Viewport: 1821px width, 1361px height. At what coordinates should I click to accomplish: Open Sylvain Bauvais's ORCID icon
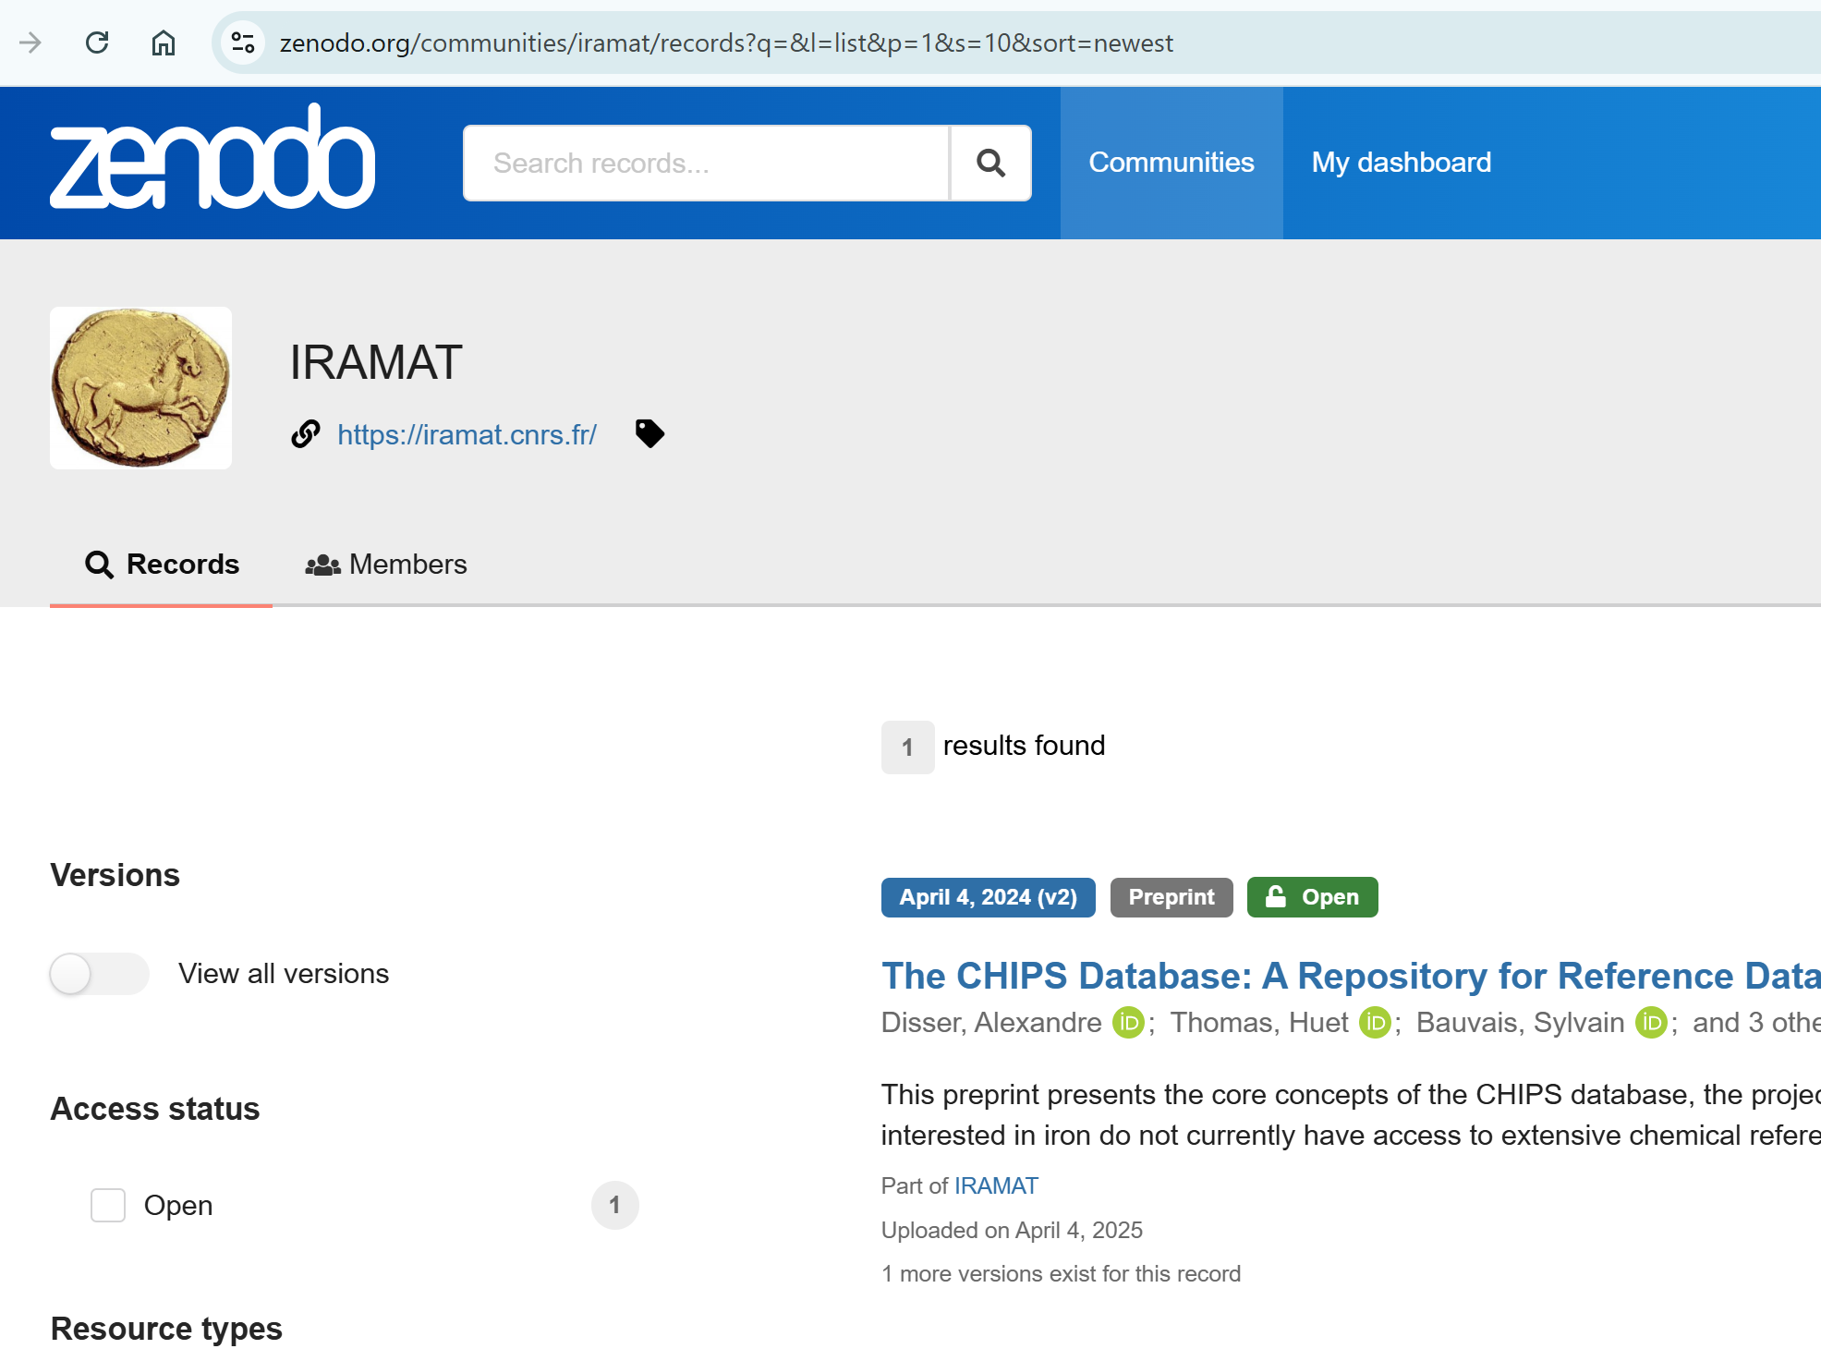1651,1023
